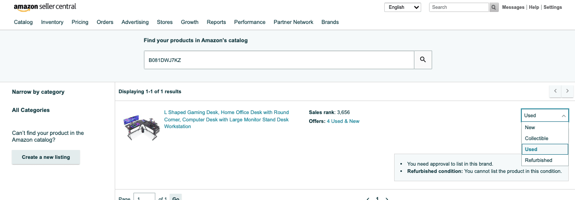Select New condition option
575x200 pixels.
(545, 128)
